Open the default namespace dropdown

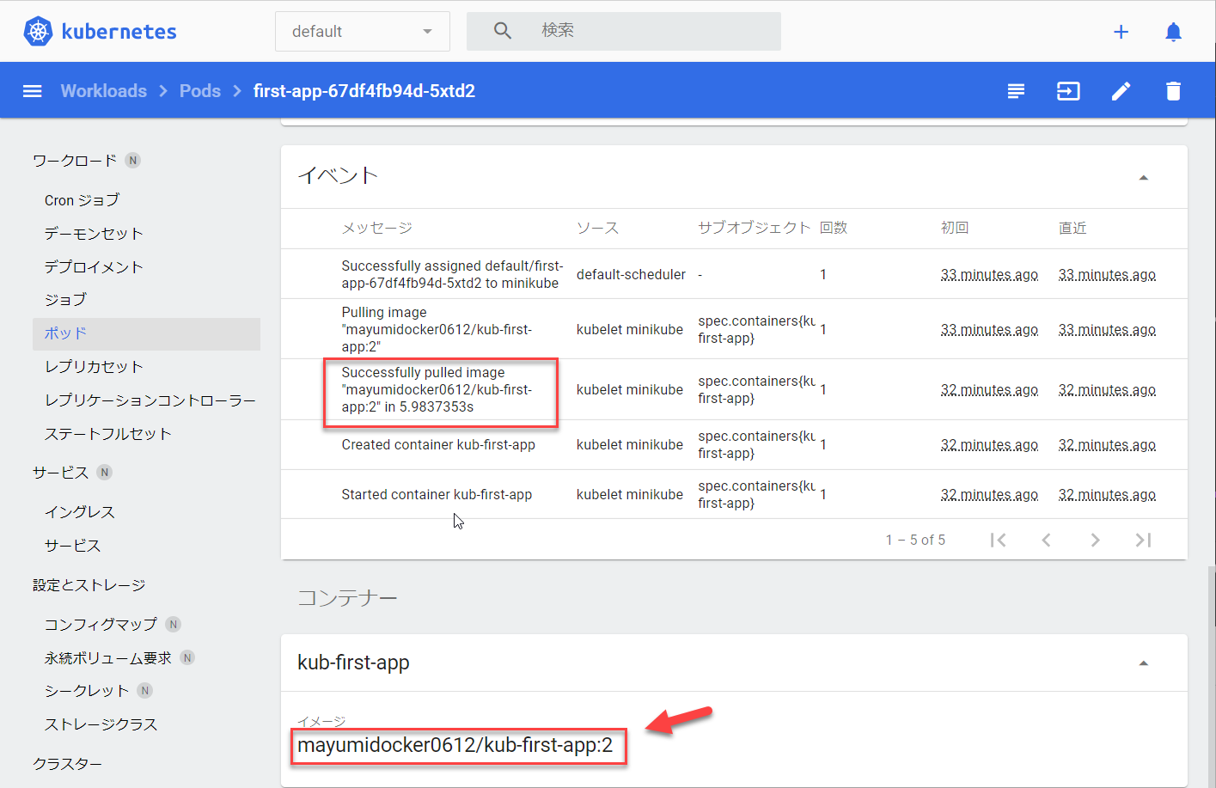(362, 32)
